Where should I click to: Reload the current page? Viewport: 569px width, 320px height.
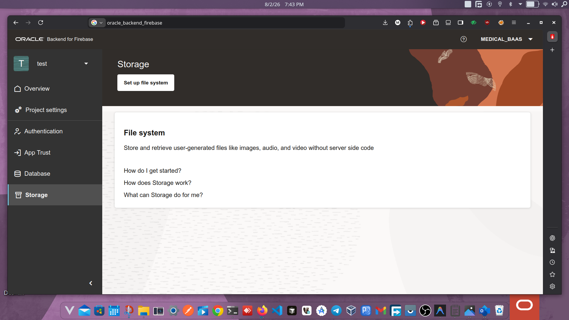[x=41, y=23]
